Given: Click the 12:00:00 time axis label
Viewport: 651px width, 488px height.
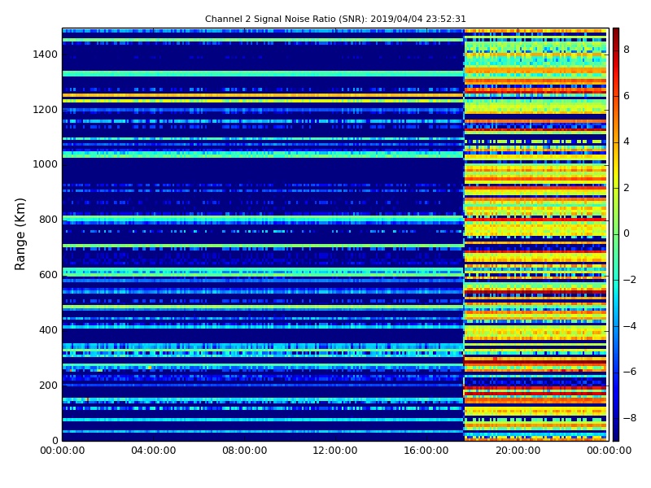Looking at the screenshot, I should (335, 451).
